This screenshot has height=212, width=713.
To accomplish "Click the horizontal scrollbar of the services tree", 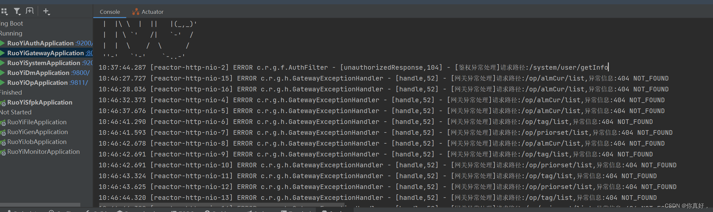I will [40, 205].
